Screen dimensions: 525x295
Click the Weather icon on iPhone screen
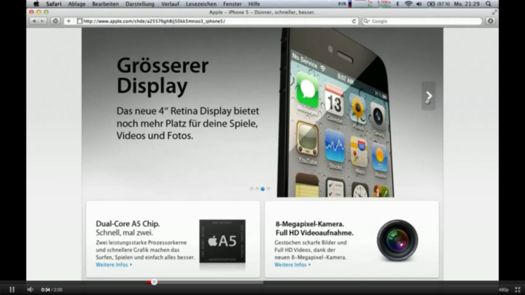[379, 158]
